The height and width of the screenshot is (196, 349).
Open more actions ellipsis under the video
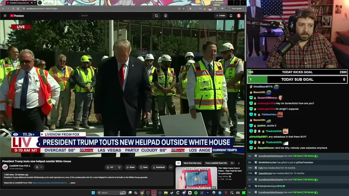[170, 167]
